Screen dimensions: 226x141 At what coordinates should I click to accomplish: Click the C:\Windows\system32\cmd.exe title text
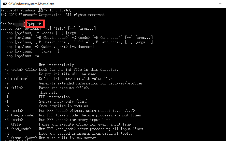(31, 4)
